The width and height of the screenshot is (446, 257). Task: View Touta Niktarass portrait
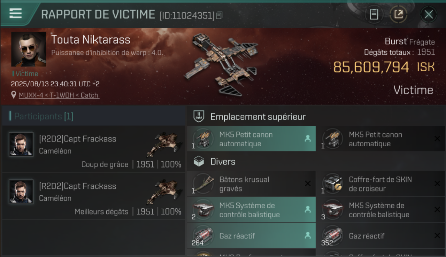coord(29,49)
